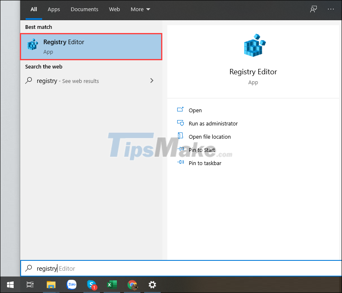This screenshot has height=293, width=342.
Task: Click the search magnifier in the search box
Action: [x=28, y=268]
